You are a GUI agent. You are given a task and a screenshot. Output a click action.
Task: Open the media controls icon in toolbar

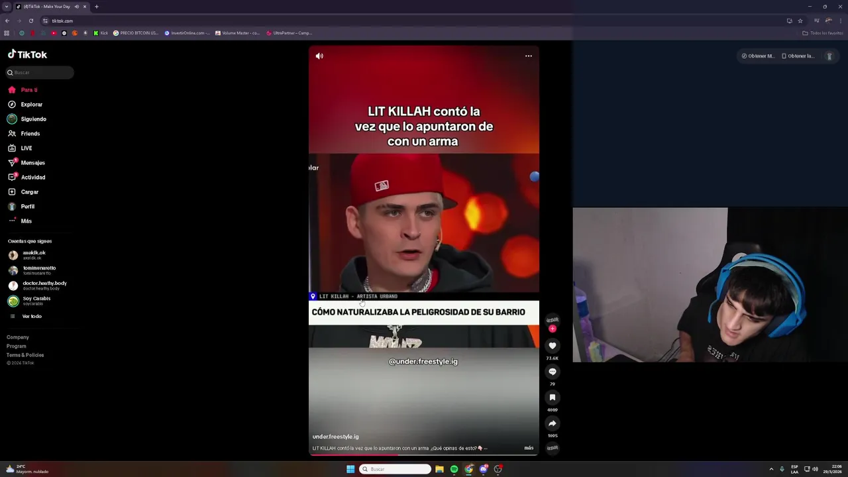pyautogui.click(x=818, y=21)
